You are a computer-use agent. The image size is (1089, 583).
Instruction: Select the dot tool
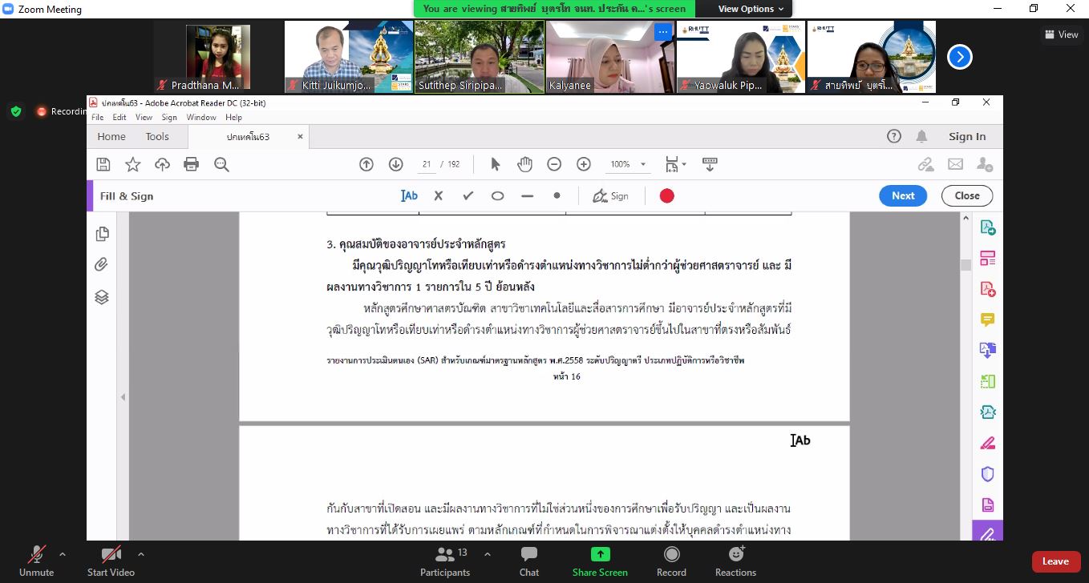pyautogui.click(x=557, y=195)
